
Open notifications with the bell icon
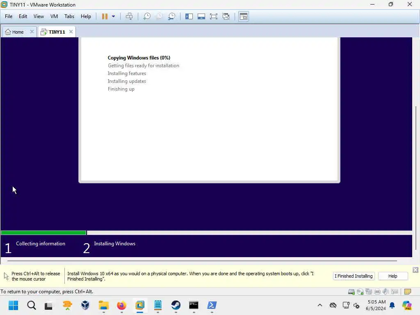click(392, 305)
